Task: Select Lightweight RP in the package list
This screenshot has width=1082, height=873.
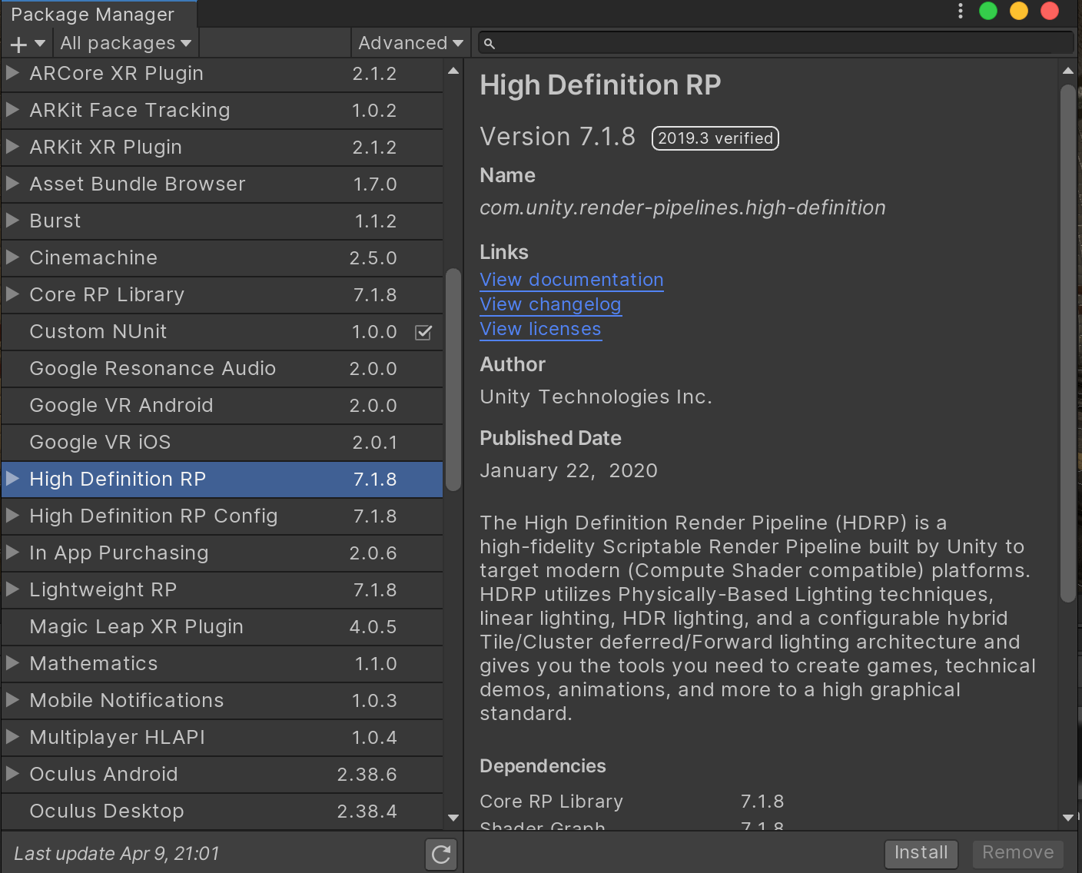Action: 154,590
